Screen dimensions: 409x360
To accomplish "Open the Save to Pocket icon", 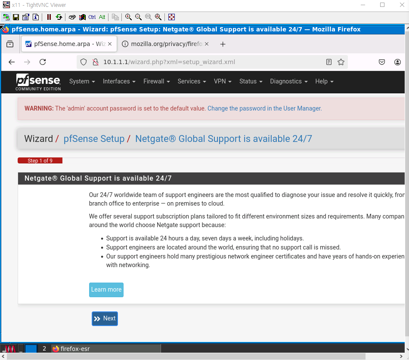I will (x=382, y=62).
